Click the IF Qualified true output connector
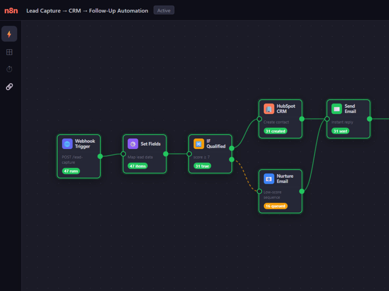This screenshot has height=291, width=389. pyautogui.click(x=232, y=148)
